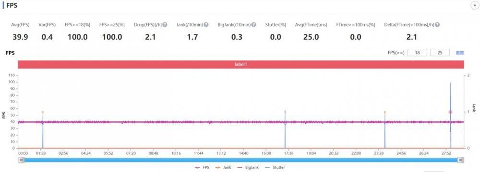Click the blue time range slider bar
Viewport: 480px width, 172px height.
click(x=240, y=160)
